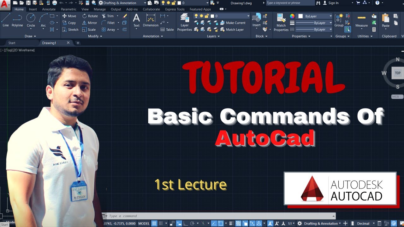This screenshot has width=404, height=227.
Task: Click the MODEL space button
Action: click(144, 224)
